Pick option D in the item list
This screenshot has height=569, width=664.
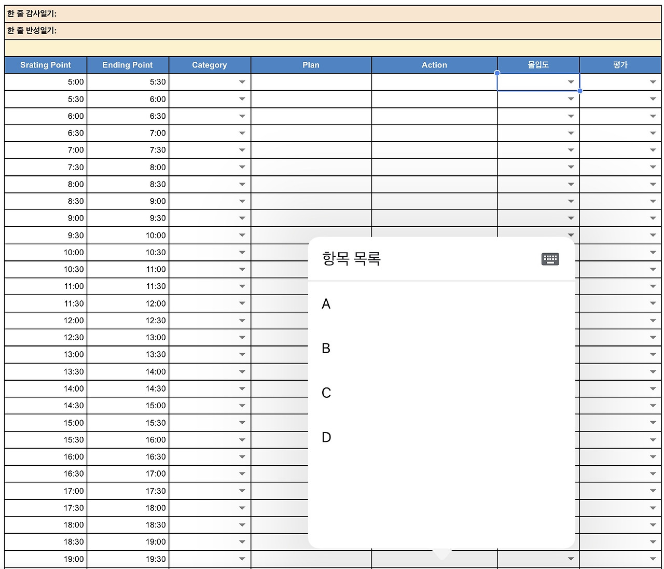coord(441,438)
